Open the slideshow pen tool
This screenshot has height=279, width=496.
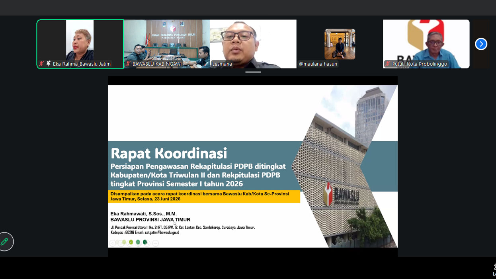click(130, 243)
